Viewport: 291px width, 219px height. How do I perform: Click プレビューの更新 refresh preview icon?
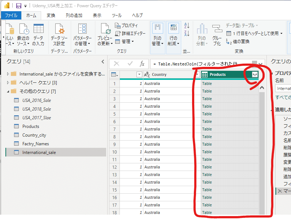(105, 35)
